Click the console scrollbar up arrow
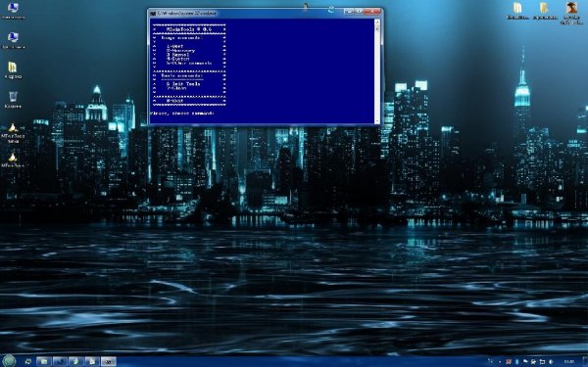The width and height of the screenshot is (588, 367). [x=377, y=23]
